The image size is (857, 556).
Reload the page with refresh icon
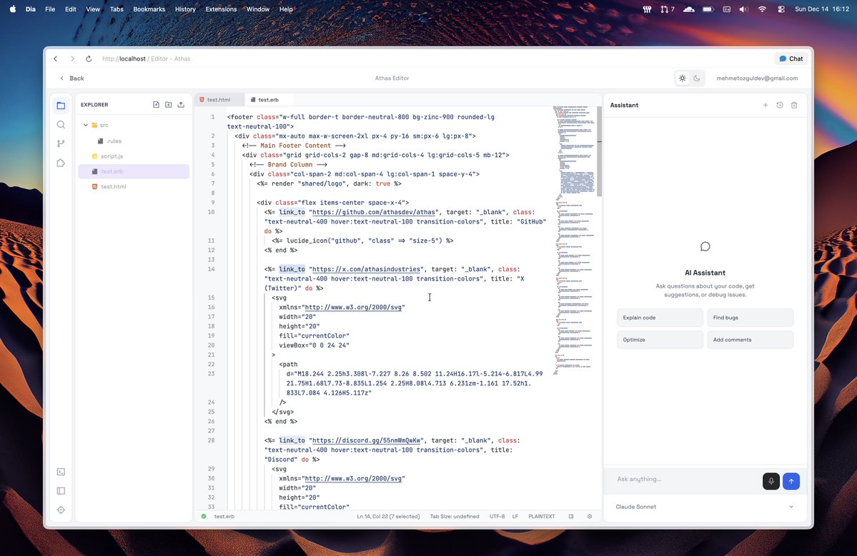click(x=88, y=59)
